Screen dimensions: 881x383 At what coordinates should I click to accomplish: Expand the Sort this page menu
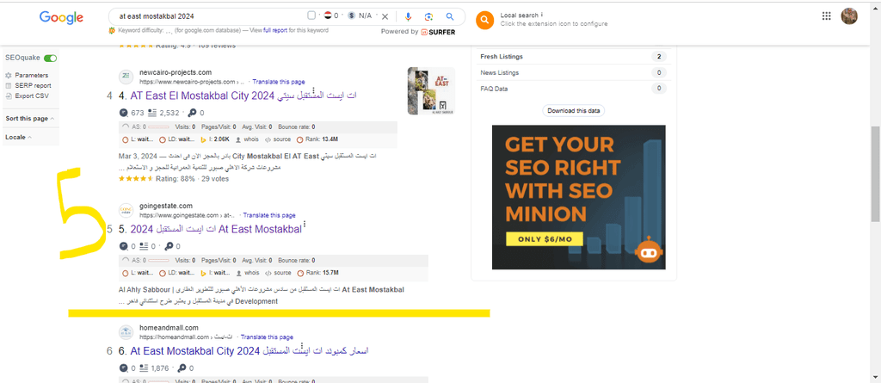pos(30,119)
